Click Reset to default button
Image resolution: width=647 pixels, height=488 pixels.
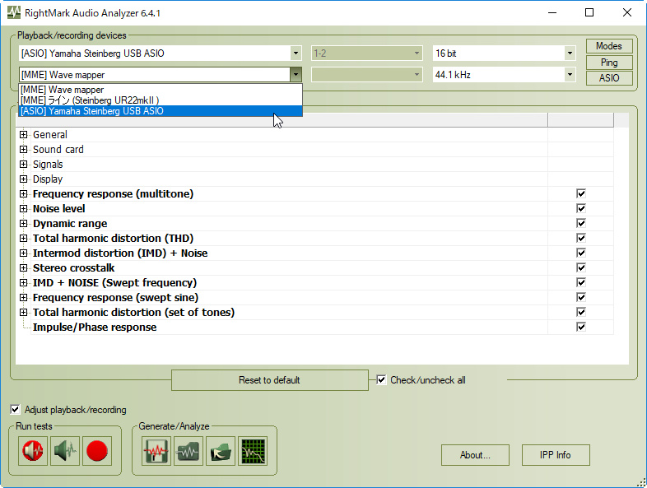tap(269, 380)
